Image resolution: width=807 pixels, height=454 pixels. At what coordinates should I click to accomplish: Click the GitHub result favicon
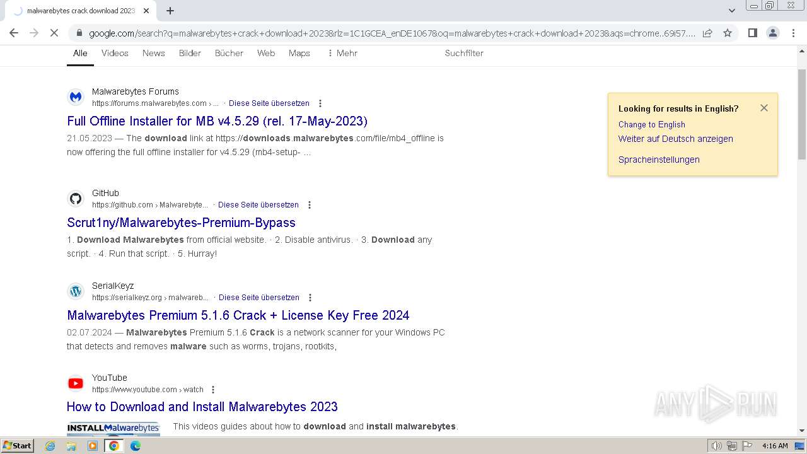tap(76, 199)
